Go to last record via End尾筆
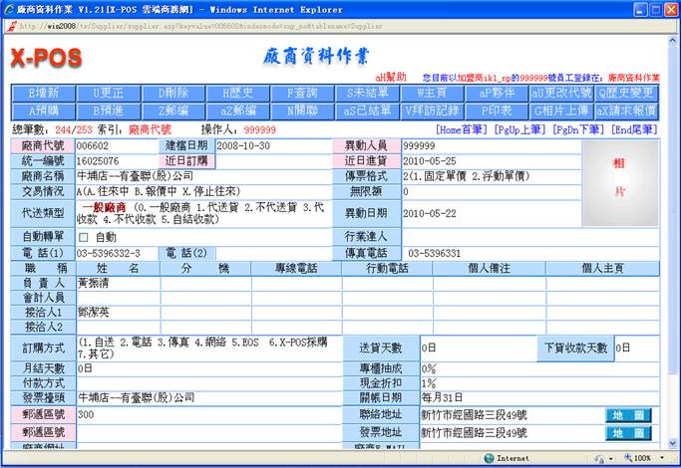Screen dimensions: 681x468 point(635,130)
